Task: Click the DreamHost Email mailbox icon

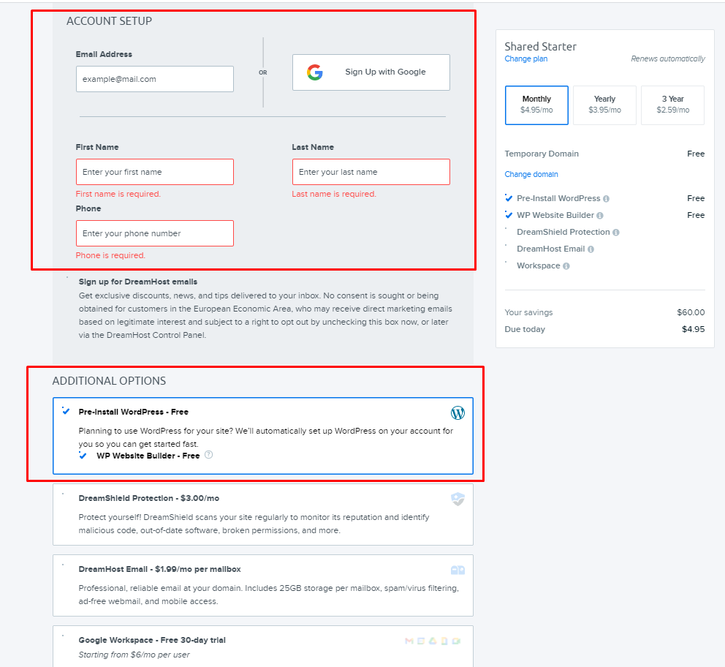Action: 458,570
